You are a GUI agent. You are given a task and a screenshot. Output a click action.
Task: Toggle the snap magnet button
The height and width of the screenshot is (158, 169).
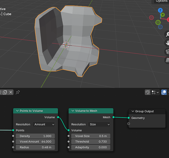click(147, 92)
